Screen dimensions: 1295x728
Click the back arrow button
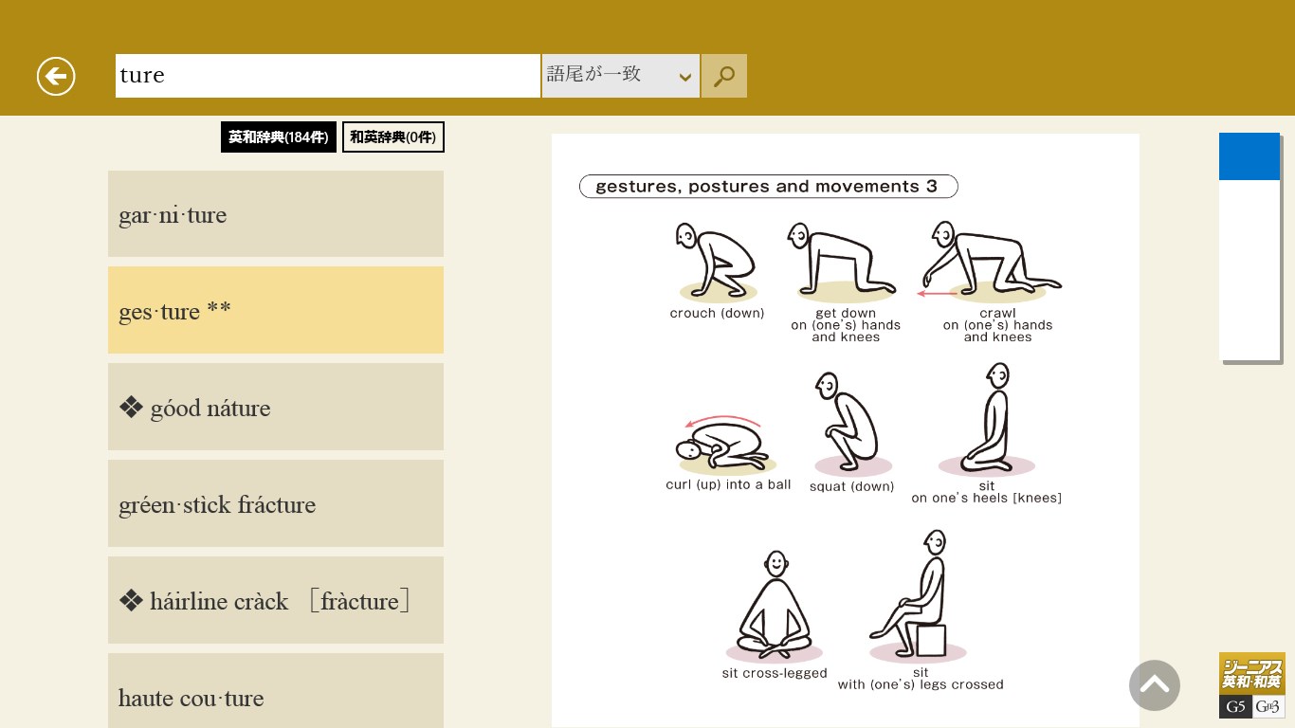click(56, 76)
